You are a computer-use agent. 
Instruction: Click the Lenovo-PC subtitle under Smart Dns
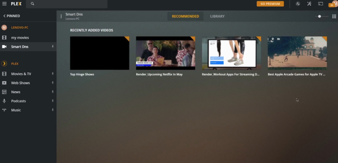72,19
